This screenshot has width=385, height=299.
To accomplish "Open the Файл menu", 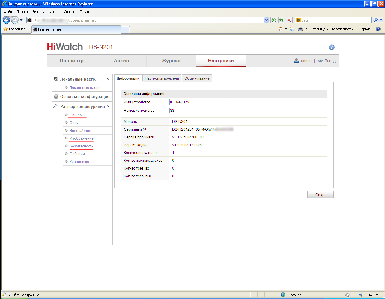I will [8, 12].
